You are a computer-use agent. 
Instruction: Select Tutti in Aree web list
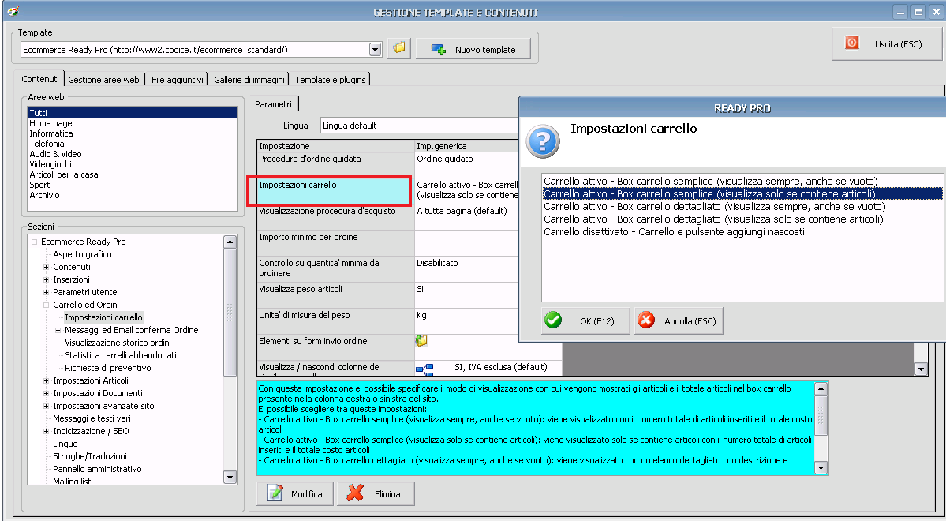click(132, 113)
